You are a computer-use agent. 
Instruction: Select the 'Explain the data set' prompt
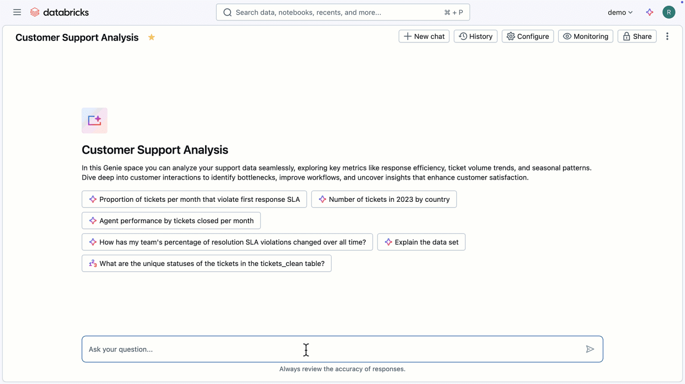tap(421, 242)
